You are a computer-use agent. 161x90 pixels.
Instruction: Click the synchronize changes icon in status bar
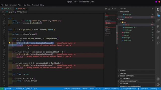(13, 89)
